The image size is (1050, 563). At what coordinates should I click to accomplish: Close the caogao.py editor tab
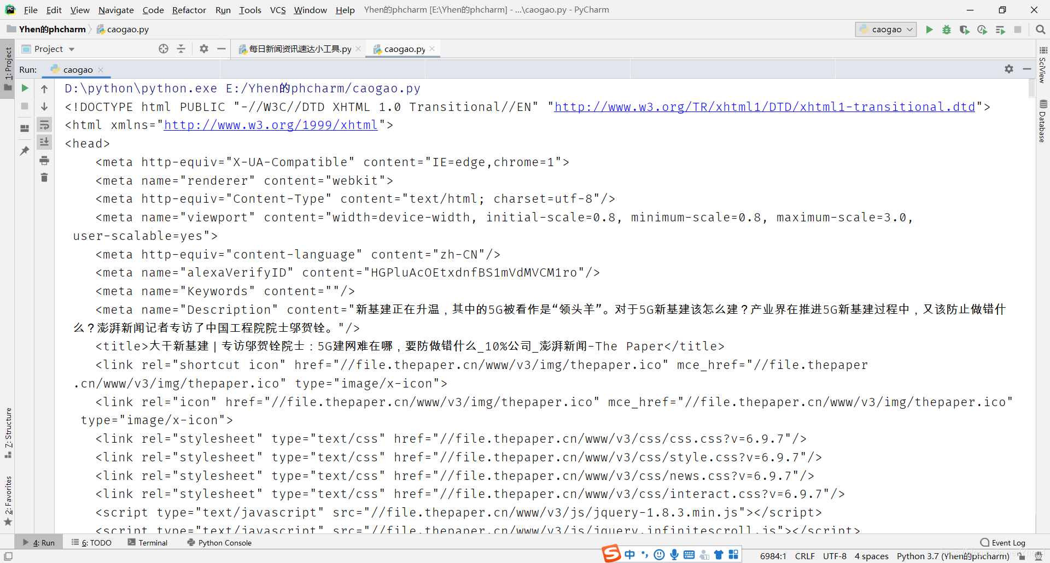[432, 49]
